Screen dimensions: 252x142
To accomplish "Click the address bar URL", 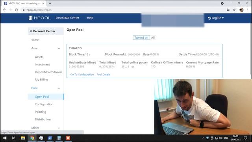I will click(x=39, y=10).
